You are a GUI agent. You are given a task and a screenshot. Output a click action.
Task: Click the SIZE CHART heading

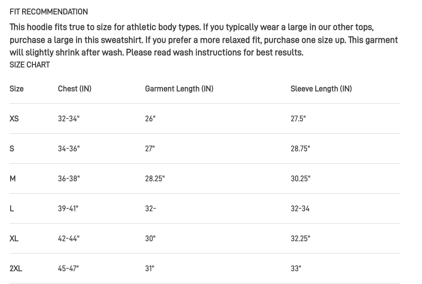coord(30,65)
